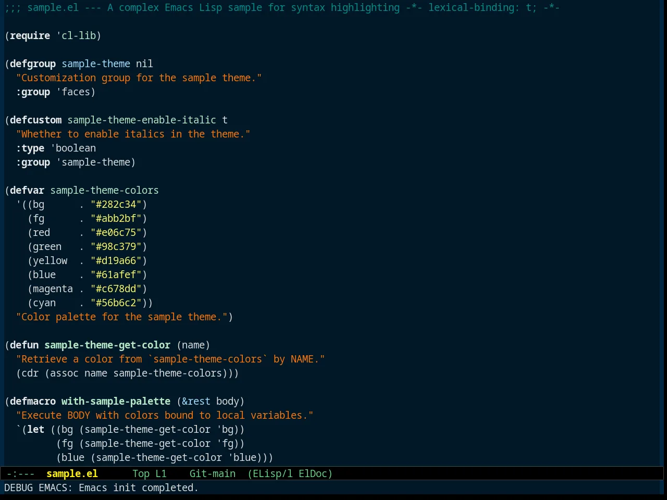Viewport: 667px width, 500px height.
Task: Click on 'cdr' in the function body
Action: pos(30,373)
